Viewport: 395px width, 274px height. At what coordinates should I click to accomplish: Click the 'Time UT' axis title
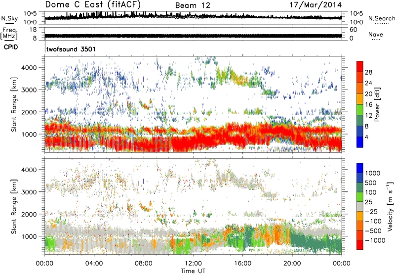pyautogui.click(x=193, y=271)
